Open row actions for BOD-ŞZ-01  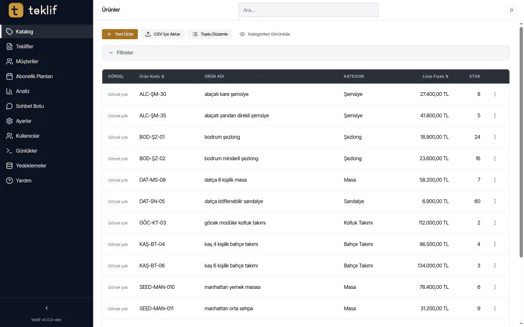[x=495, y=137]
